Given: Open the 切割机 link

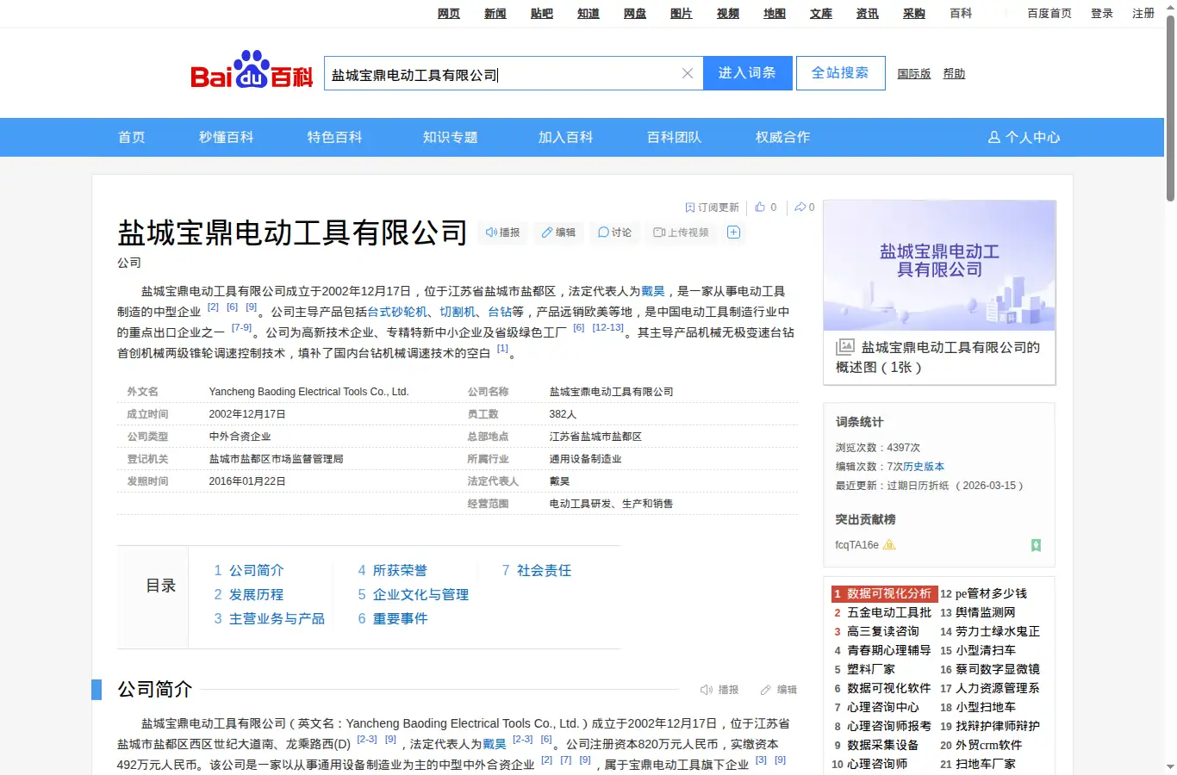Looking at the screenshot, I should point(458,312).
